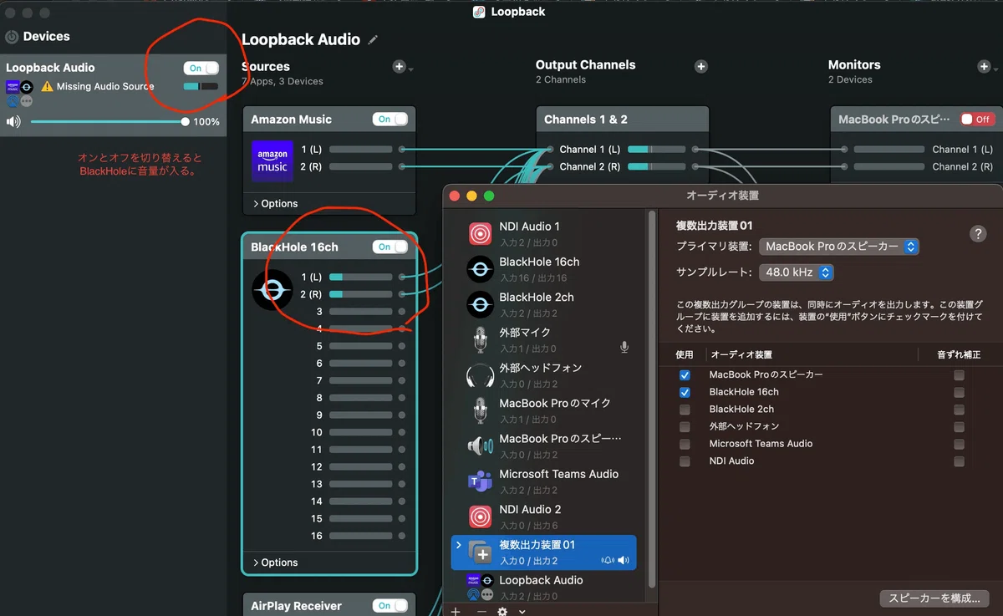Click the Amazon Music source logo
The width and height of the screenshot is (1003, 616).
tap(272, 161)
